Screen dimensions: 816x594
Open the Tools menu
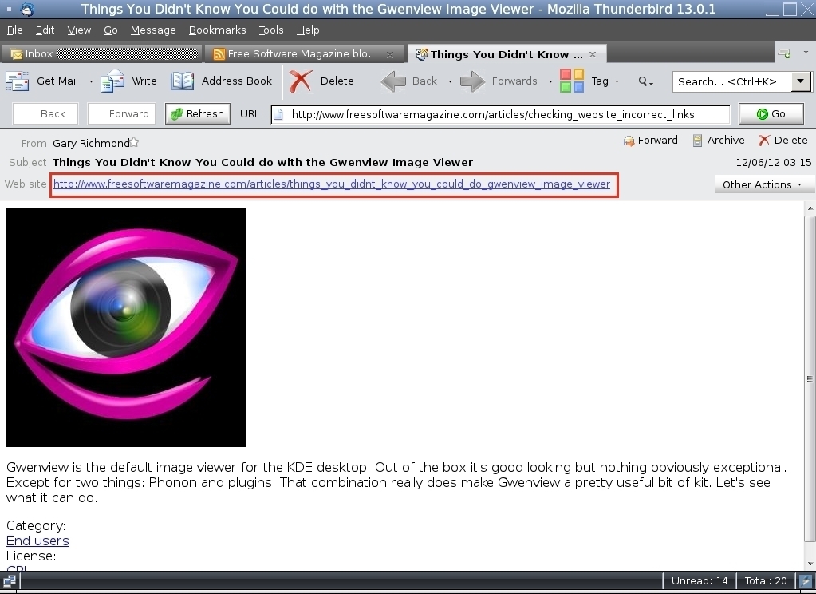point(271,30)
